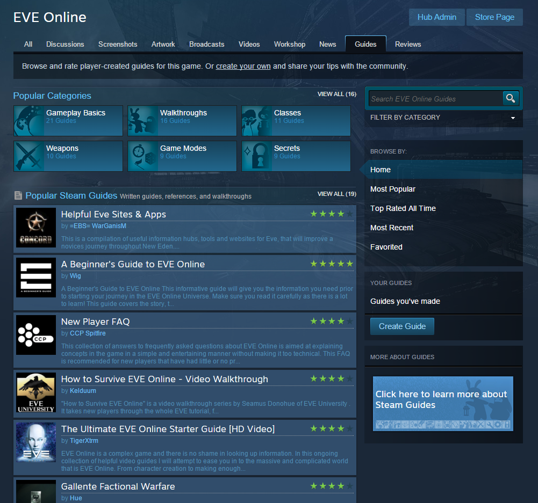Viewport: 538px width, 503px height.
Task: Click the document icon beside Popular Steam Guides
Action: (18, 195)
